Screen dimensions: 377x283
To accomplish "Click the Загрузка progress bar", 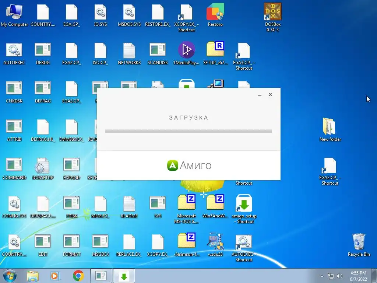I will (188, 131).
